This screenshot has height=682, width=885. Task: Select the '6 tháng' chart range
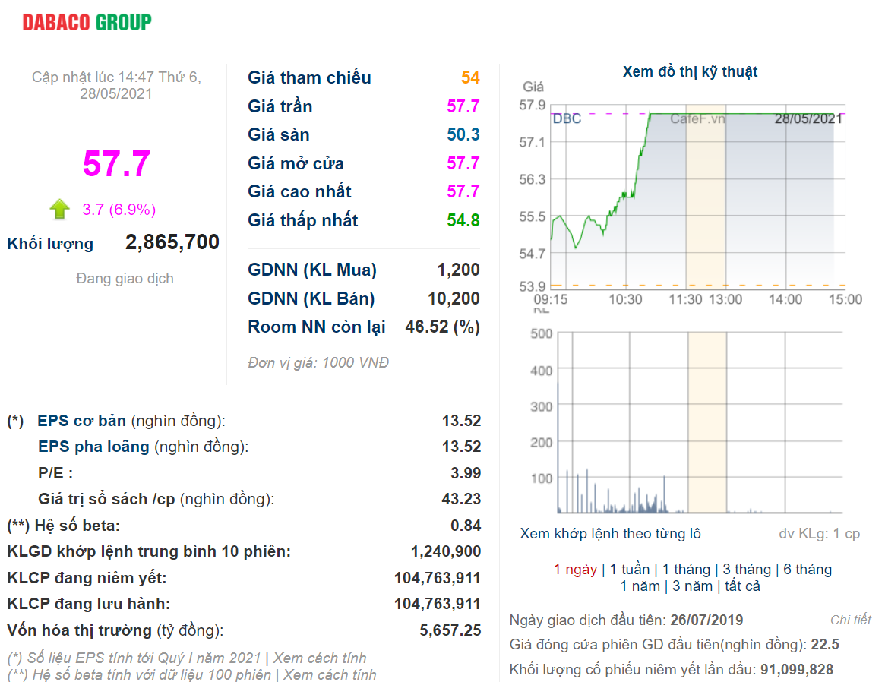[808, 570]
